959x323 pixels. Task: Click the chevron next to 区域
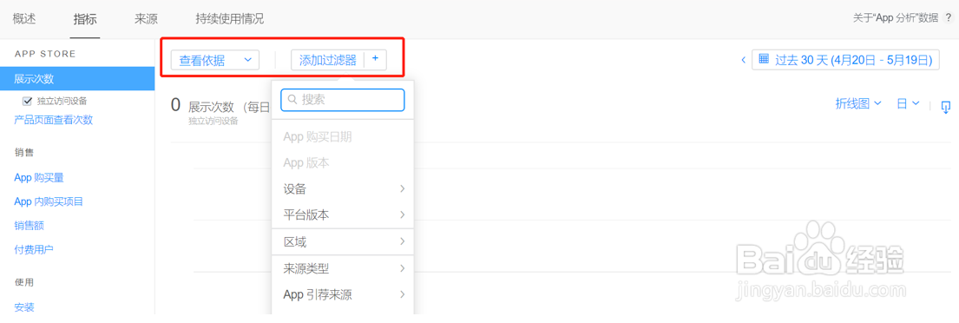pyautogui.click(x=403, y=241)
